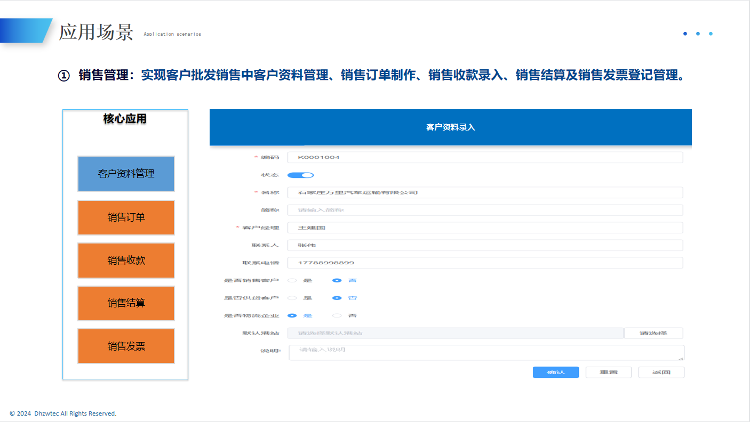750x422 pixels.
Task: Click the Dhzwtec copyright footer text
Action: coord(63,413)
